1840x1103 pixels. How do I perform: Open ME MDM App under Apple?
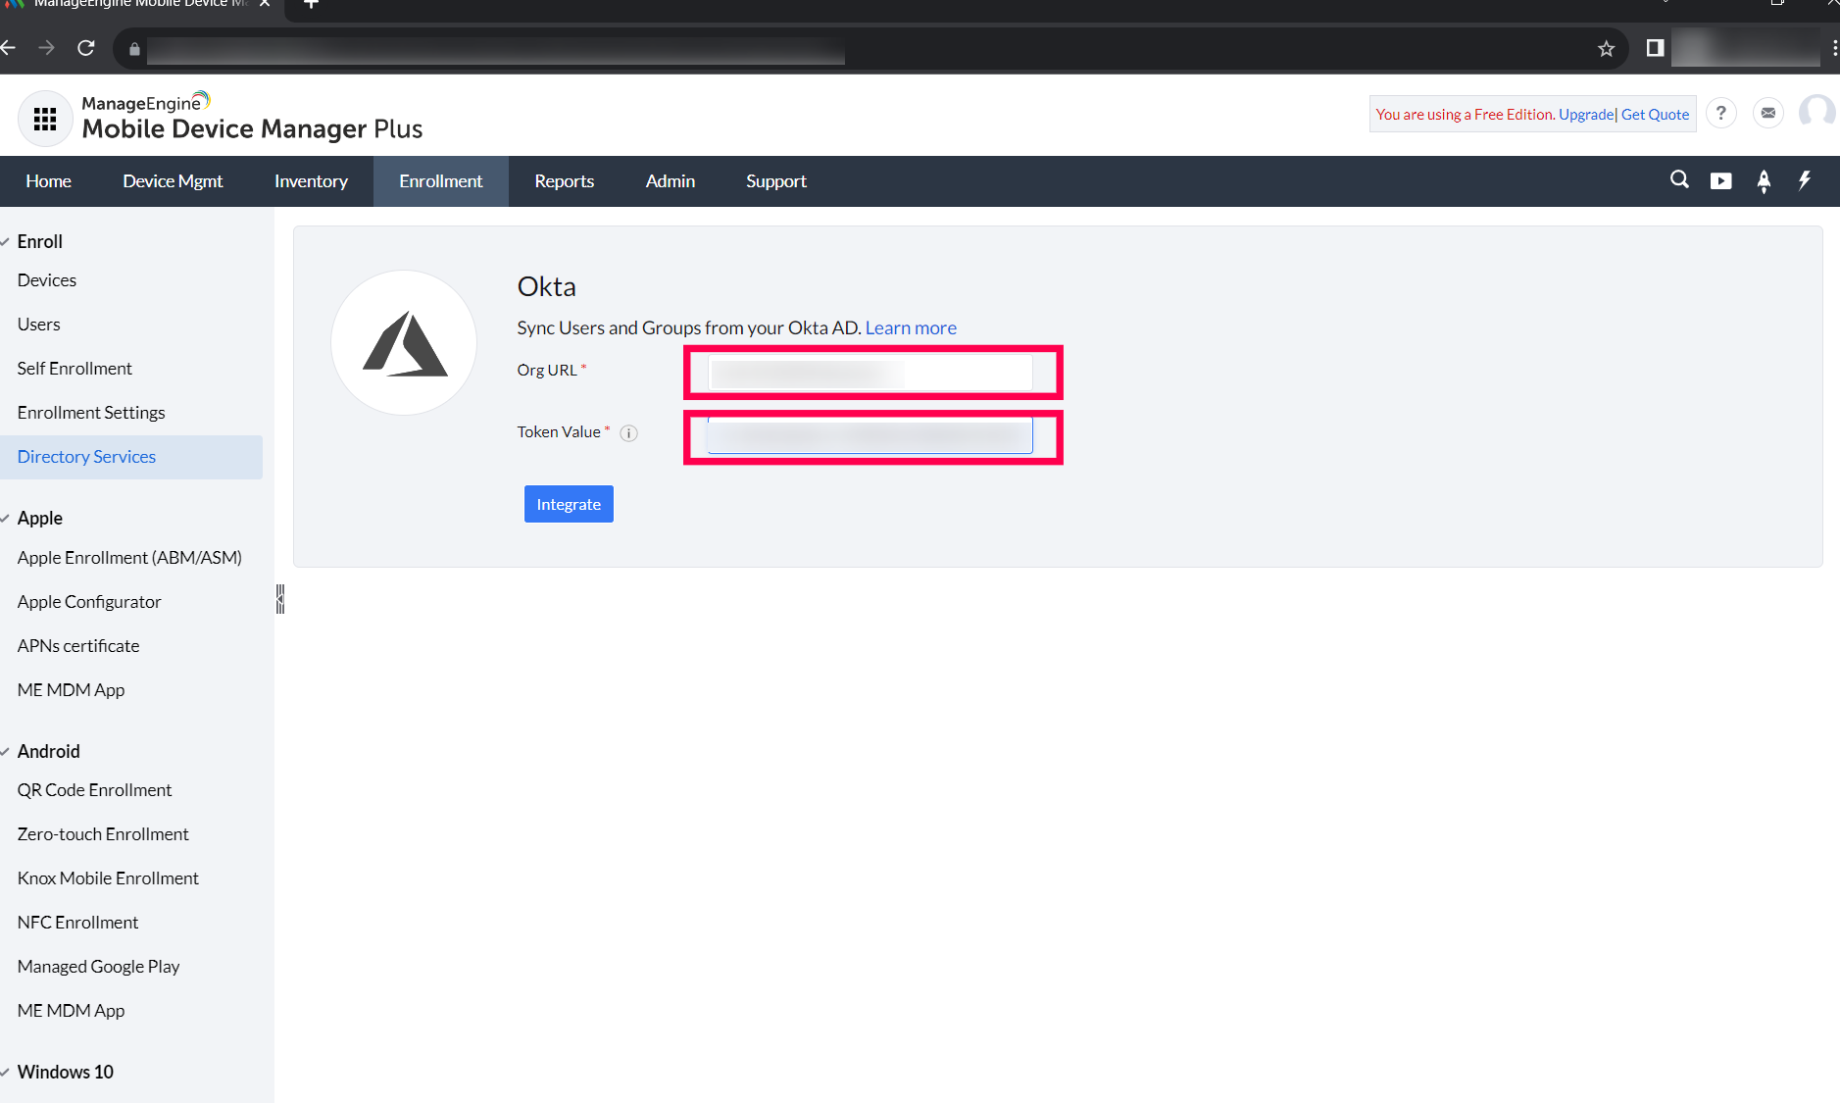(x=72, y=690)
